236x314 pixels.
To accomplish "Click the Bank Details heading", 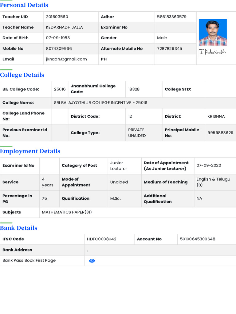I will pyautogui.click(x=19, y=228).
